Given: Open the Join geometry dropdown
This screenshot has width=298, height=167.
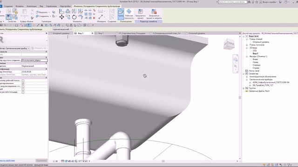Looking at the screenshot, I should tap(50, 16).
